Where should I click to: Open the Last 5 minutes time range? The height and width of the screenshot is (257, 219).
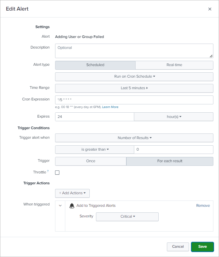pyautogui.click(x=134, y=88)
